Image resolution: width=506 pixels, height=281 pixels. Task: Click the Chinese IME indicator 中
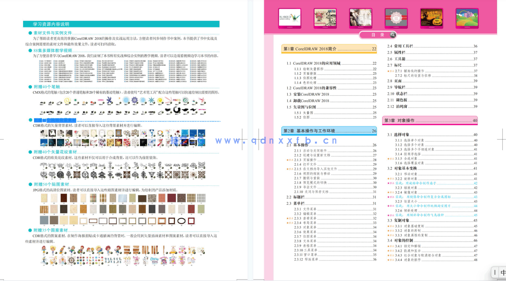coord(503,272)
